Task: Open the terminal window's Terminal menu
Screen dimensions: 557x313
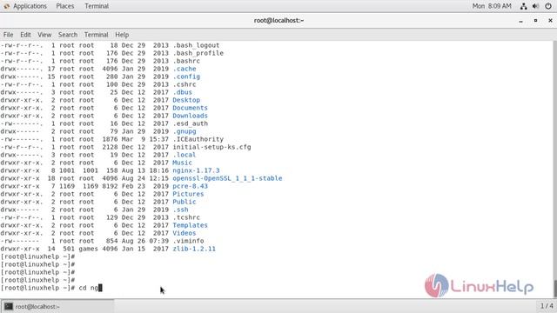Action: pos(96,35)
